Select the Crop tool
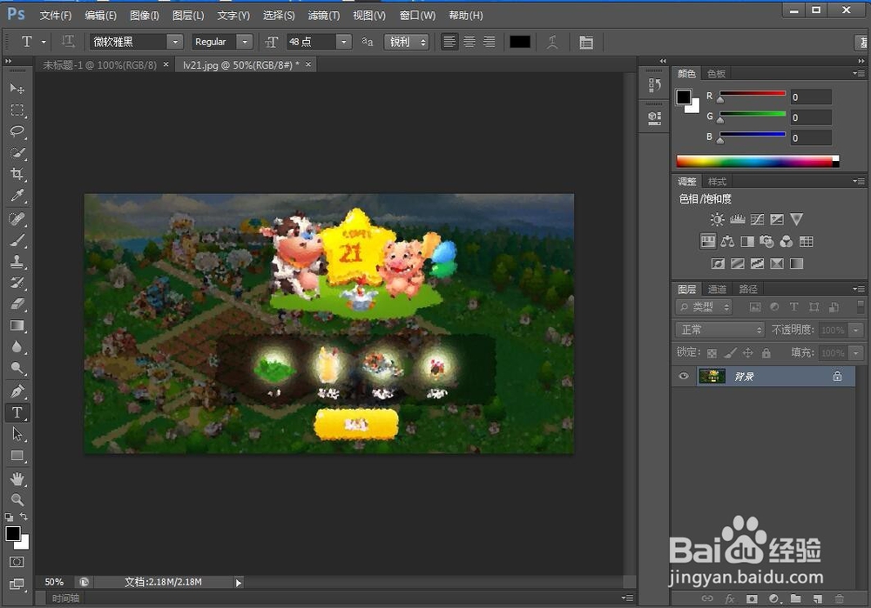 tap(17, 174)
